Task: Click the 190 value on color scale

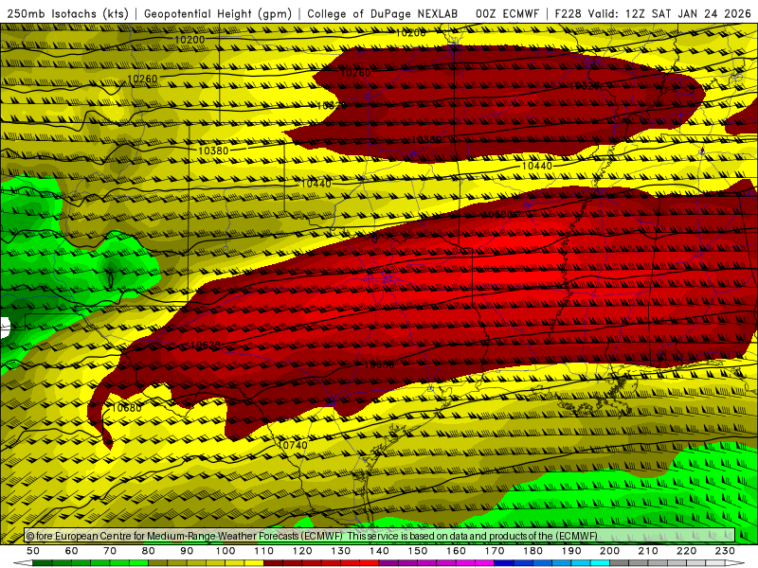Action: point(571,551)
